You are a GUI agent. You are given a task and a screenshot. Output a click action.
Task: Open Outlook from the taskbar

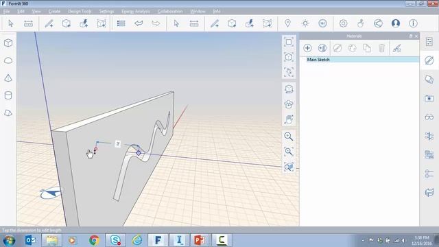click(x=30, y=240)
